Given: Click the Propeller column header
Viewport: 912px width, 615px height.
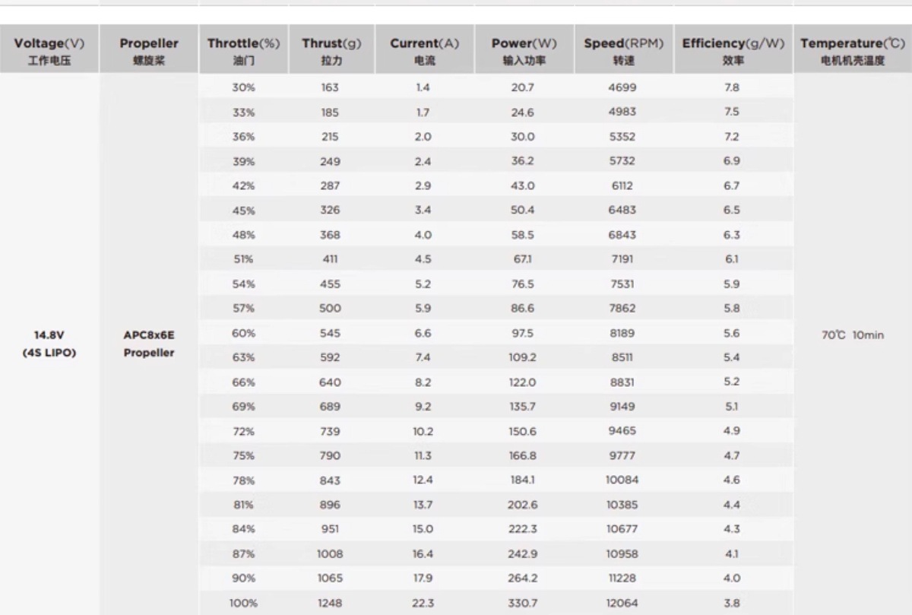Looking at the screenshot, I should (149, 50).
